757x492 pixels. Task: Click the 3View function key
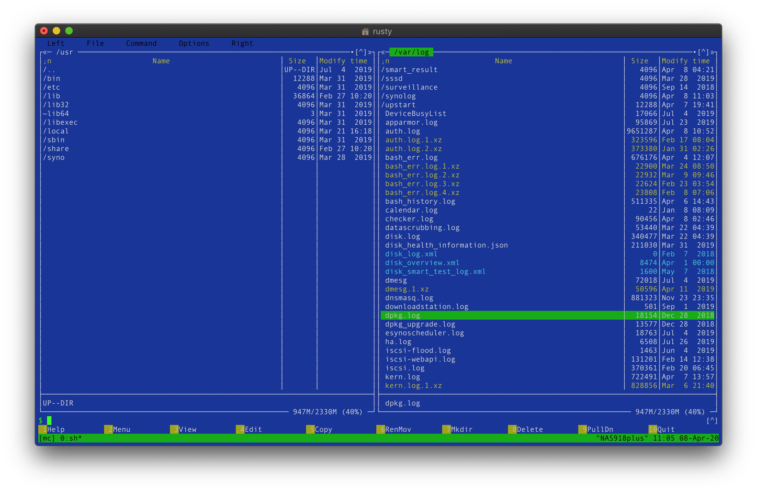[183, 429]
